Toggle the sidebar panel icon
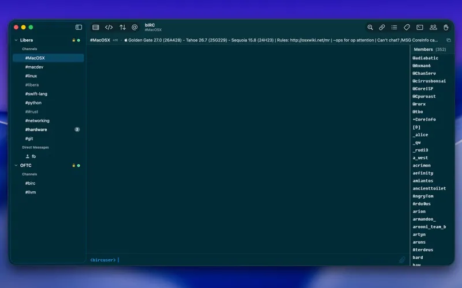The image size is (462, 288). 79,27
